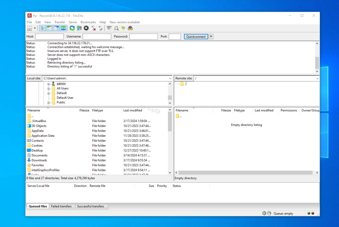Disconnect from the current server

93,28
